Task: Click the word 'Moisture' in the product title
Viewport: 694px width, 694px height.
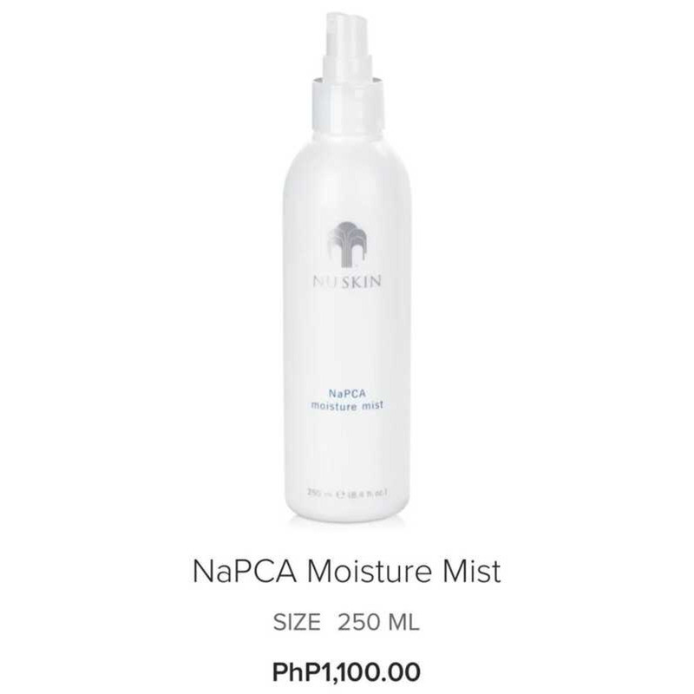Action: [370, 571]
